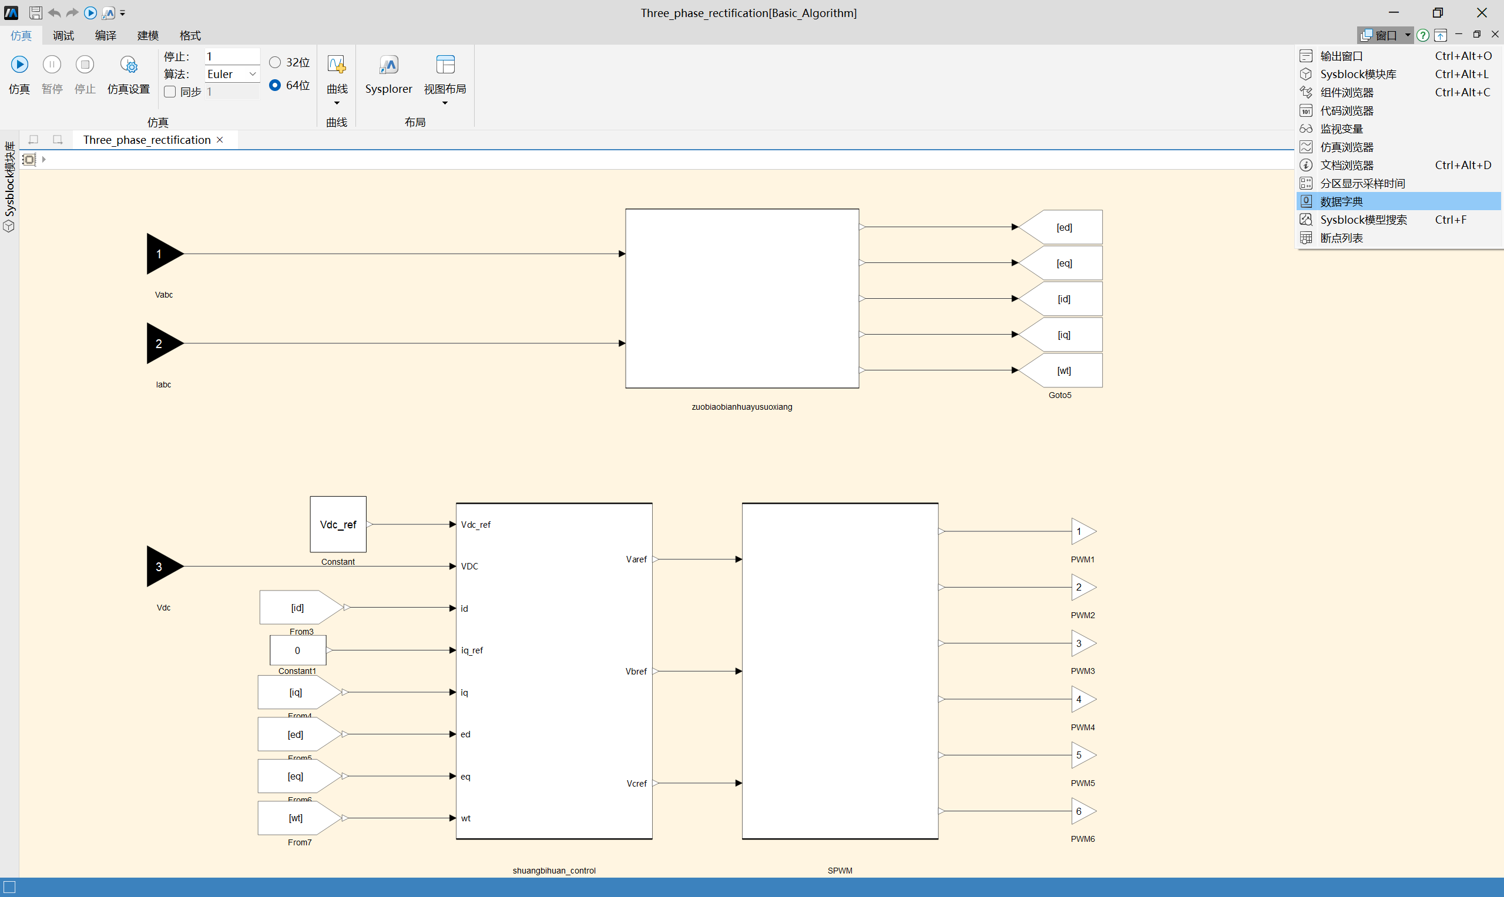
Task: Enable the 同步 checkbox
Action: (x=170, y=92)
